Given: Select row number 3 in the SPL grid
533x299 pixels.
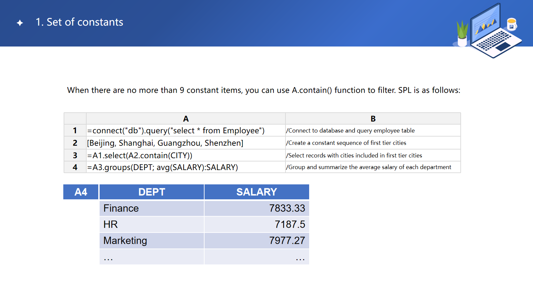Looking at the screenshot, I should (x=75, y=155).
